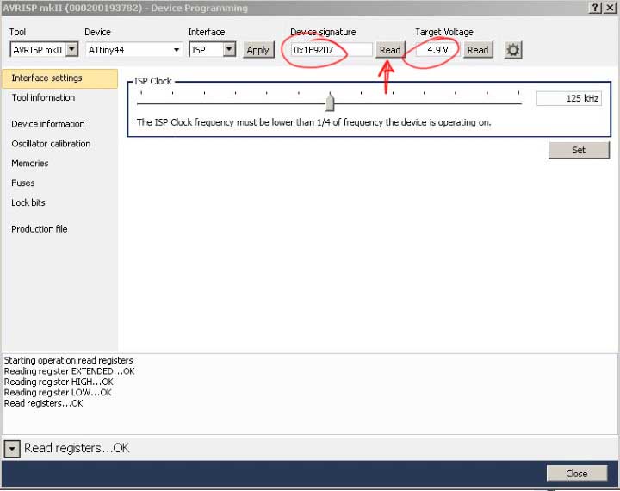Open the Production file section
Image resolution: width=620 pixels, height=491 pixels.
[x=39, y=229]
